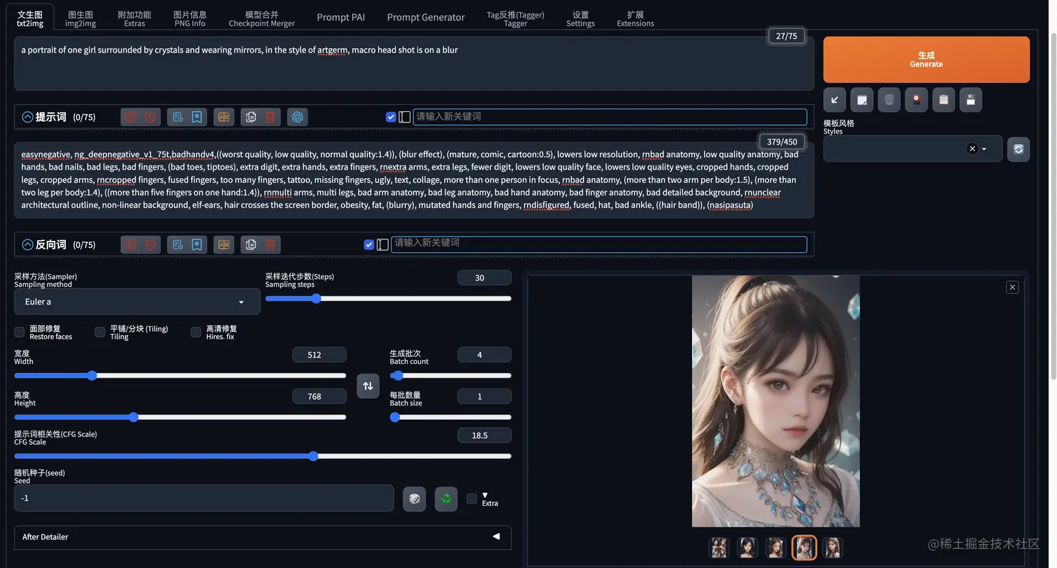Click the Sampling steps value box 30
This screenshot has width=1057, height=568.
point(484,278)
